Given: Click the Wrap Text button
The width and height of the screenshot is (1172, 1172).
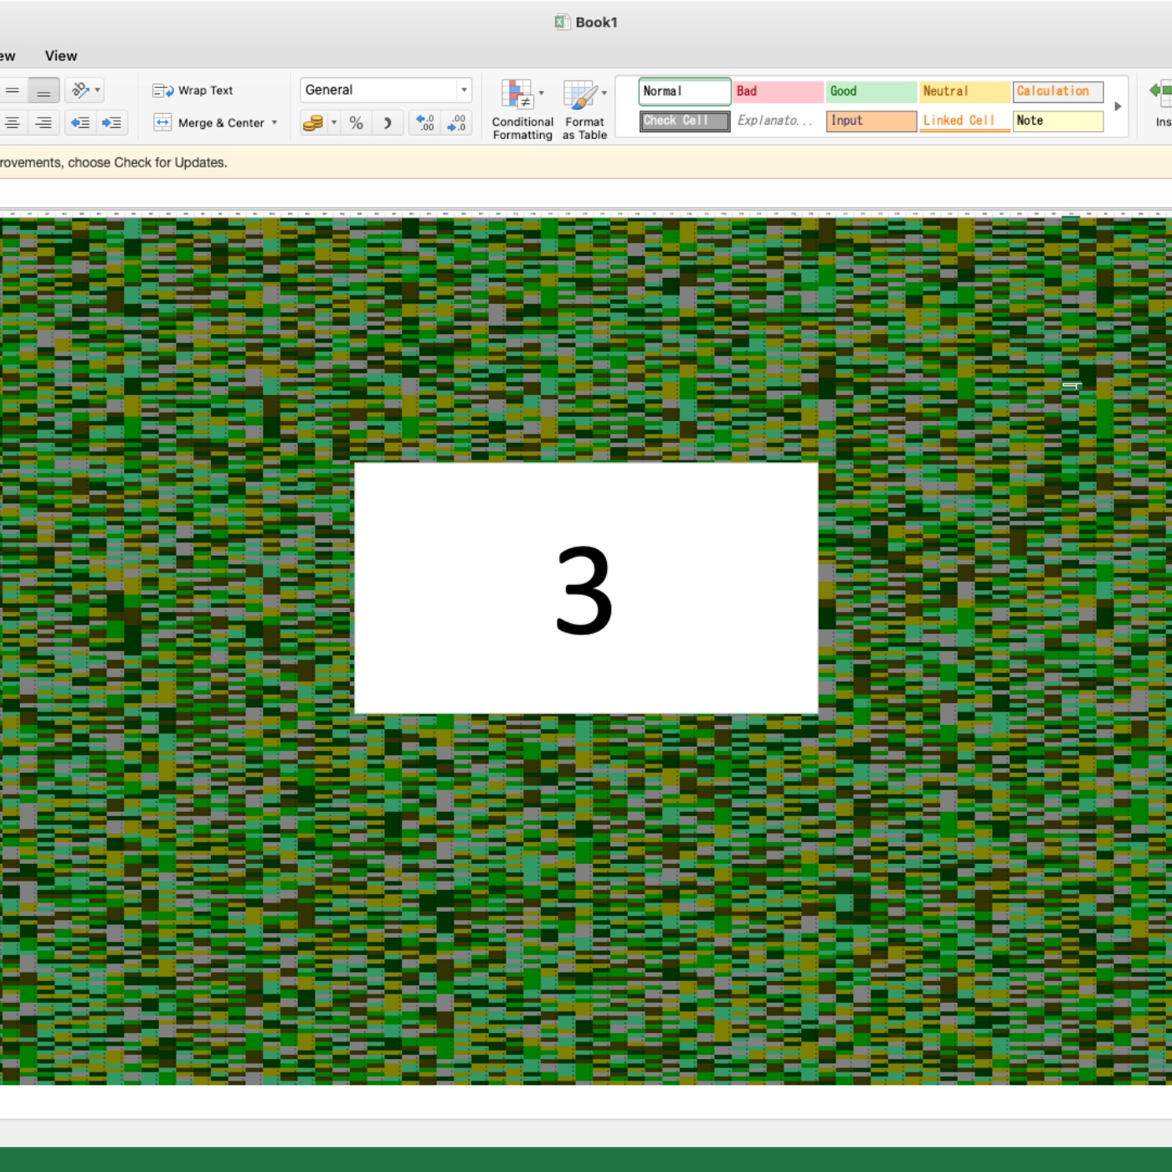Looking at the screenshot, I should [193, 90].
